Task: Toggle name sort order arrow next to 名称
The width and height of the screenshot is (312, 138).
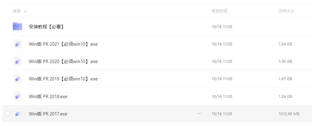Action: (25, 11)
